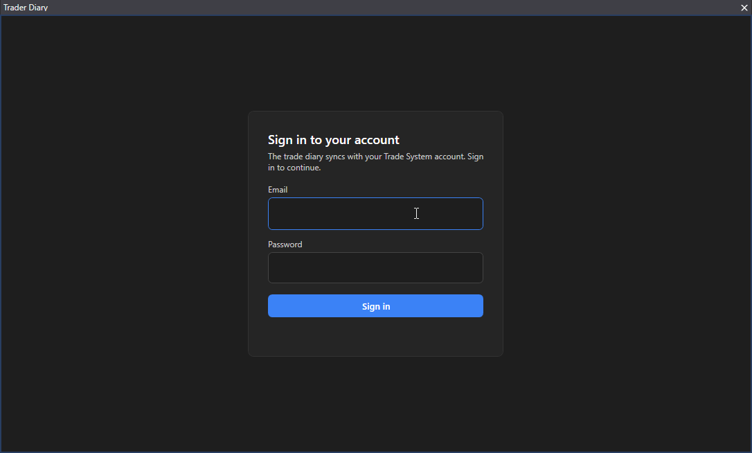Submit with the blue Sign in button

tap(375, 305)
